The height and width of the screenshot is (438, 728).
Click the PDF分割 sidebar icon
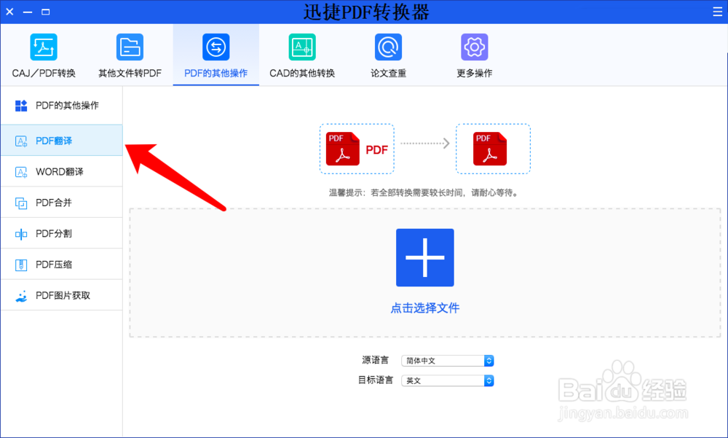tap(21, 234)
